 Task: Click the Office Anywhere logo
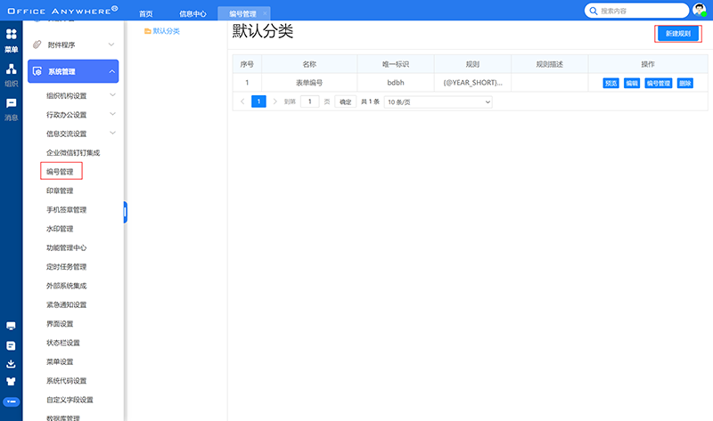point(62,10)
